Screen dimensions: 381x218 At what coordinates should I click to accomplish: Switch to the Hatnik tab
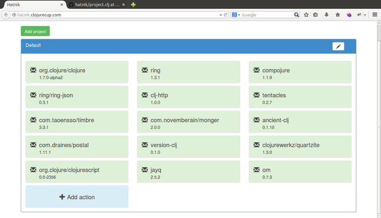tap(34, 5)
